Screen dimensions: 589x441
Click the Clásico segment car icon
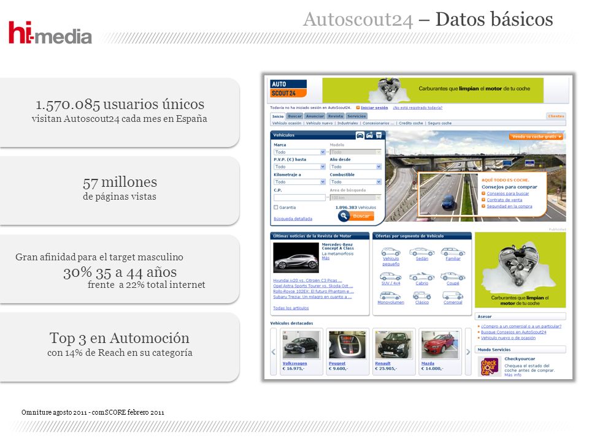pos(422,296)
